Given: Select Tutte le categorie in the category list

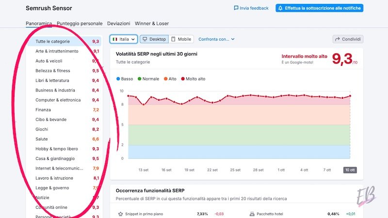Looking at the screenshot, I should [x=65, y=41].
